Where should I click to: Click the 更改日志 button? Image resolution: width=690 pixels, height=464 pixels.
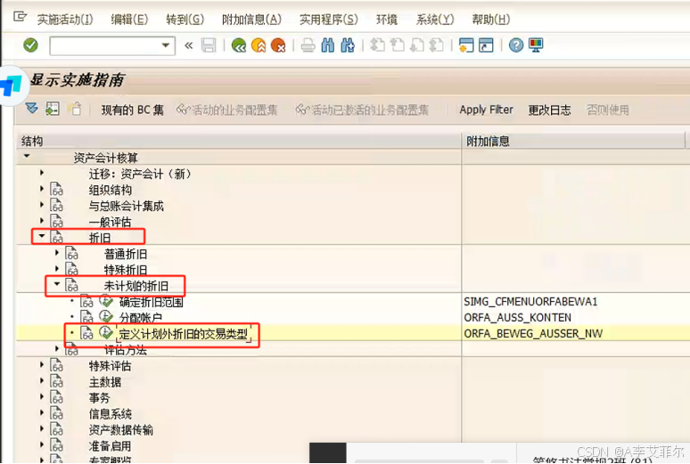[x=549, y=110]
